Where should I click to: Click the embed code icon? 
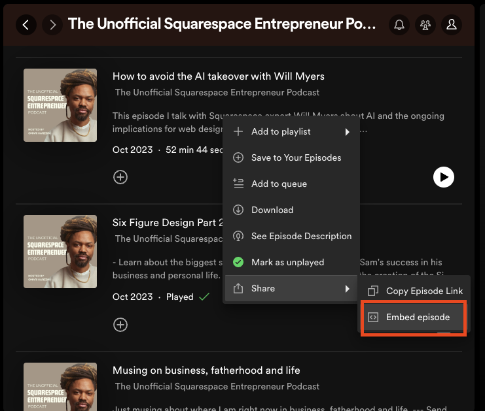373,317
